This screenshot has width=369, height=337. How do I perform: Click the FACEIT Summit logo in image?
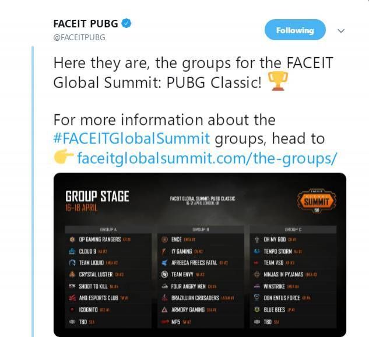(x=315, y=201)
